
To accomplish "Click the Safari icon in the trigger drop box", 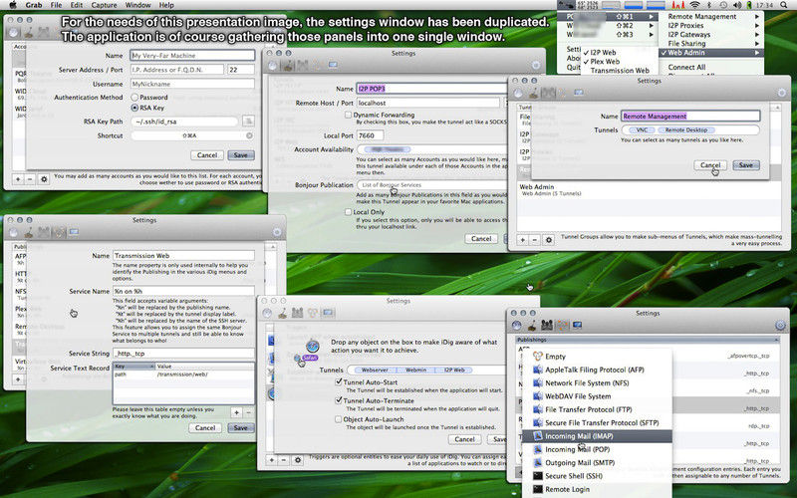I will (312, 347).
